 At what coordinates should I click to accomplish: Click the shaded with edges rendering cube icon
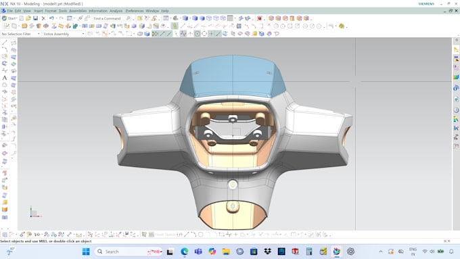[x=185, y=18]
